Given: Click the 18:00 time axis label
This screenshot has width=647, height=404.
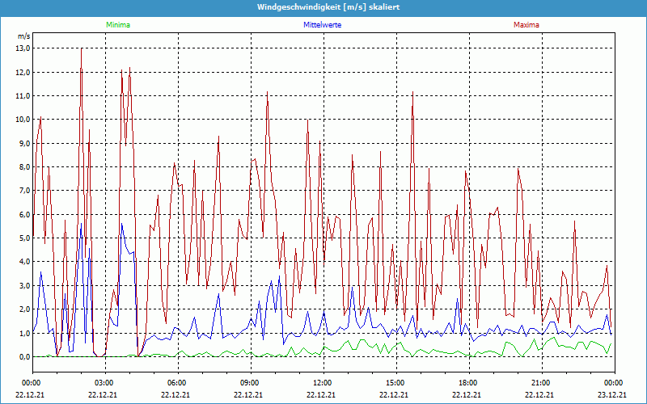Looking at the screenshot, I should click(x=468, y=383).
